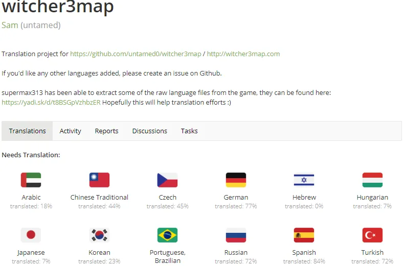
Task: Open the Arabic language name link
Action: pyautogui.click(x=31, y=198)
